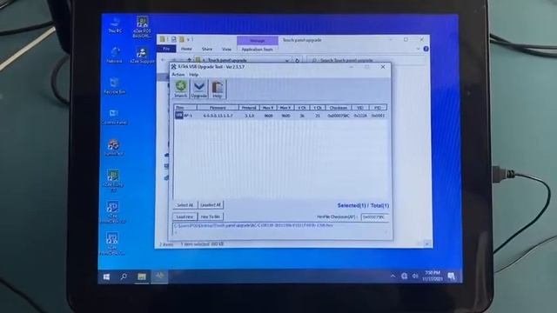Viewport: 557px width, 313px height.
Task: Click the Upgrade toolbar icon with down chevron
Action: click(199, 89)
